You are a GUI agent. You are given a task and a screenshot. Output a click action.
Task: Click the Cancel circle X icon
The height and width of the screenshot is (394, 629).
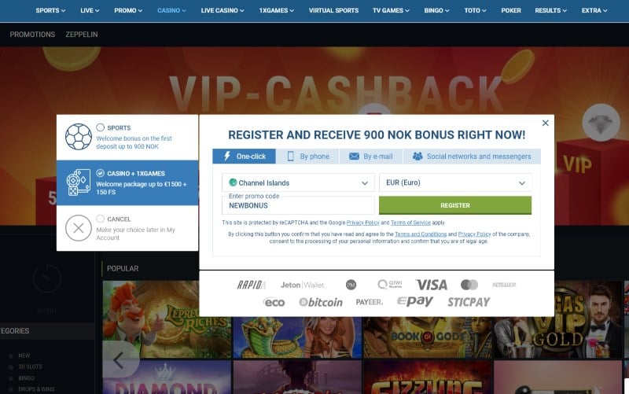[79, 228]
